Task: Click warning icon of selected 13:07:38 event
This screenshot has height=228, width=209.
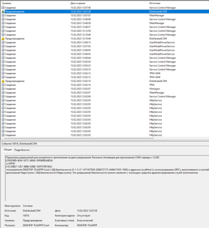Action: pyautogui.click(x=3, y=11)
